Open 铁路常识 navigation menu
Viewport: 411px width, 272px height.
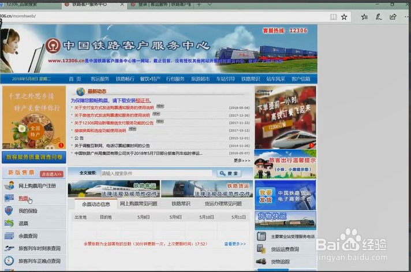[251, 79]
